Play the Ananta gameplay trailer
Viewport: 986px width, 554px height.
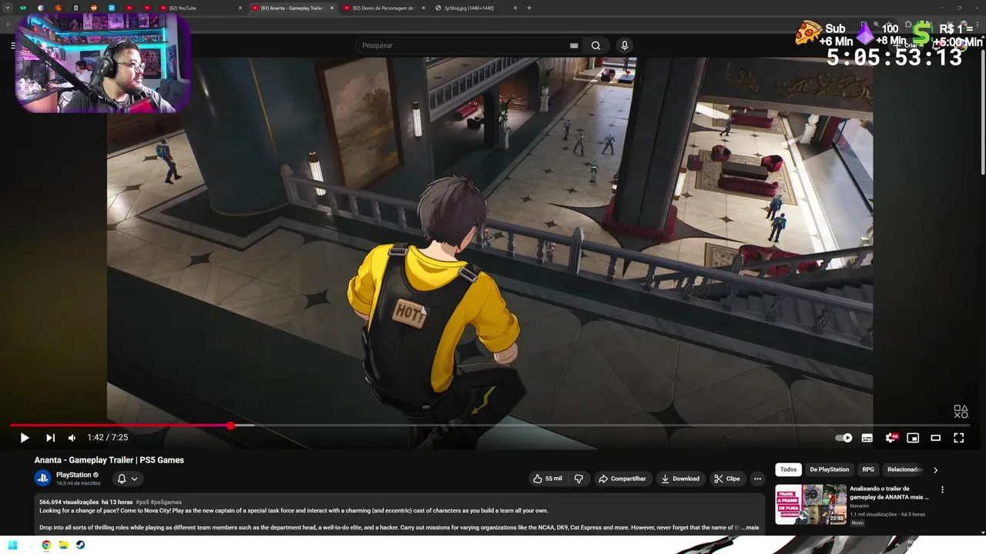25,438
